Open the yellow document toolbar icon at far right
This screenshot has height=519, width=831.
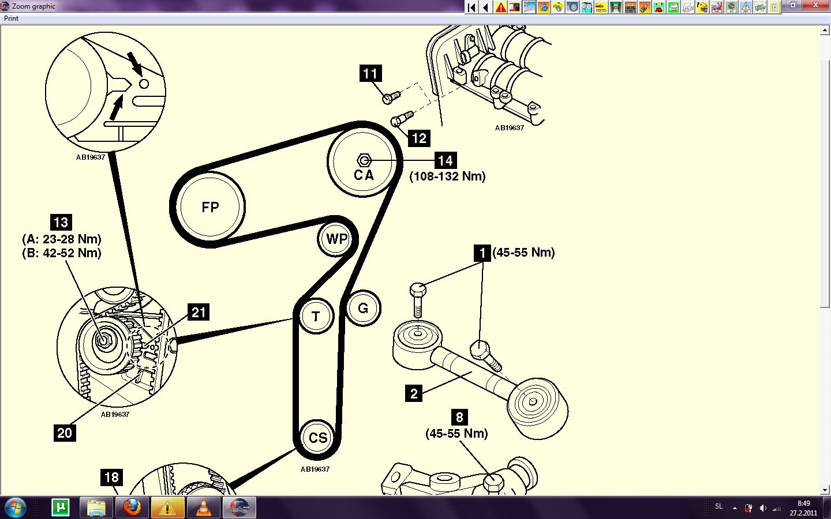[x=774, y=7]
